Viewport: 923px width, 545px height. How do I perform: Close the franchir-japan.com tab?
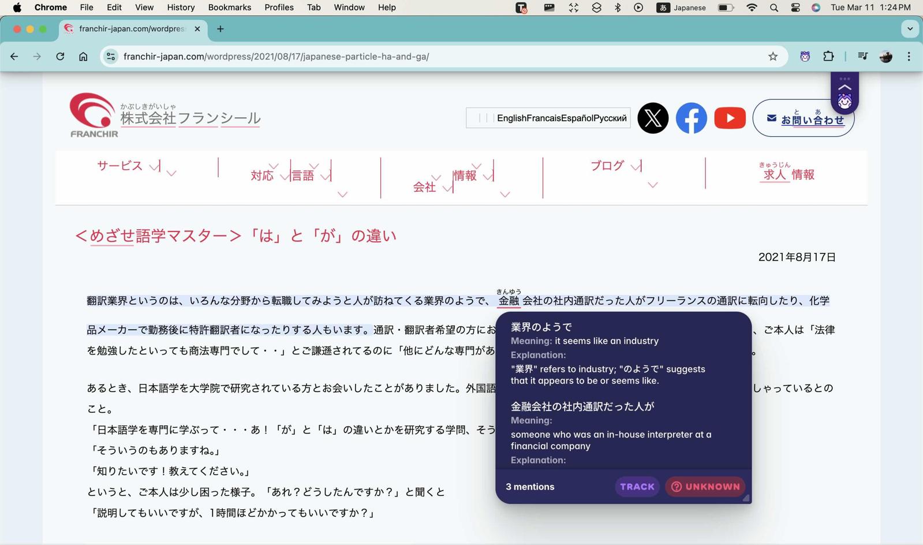tap(197, 29)
